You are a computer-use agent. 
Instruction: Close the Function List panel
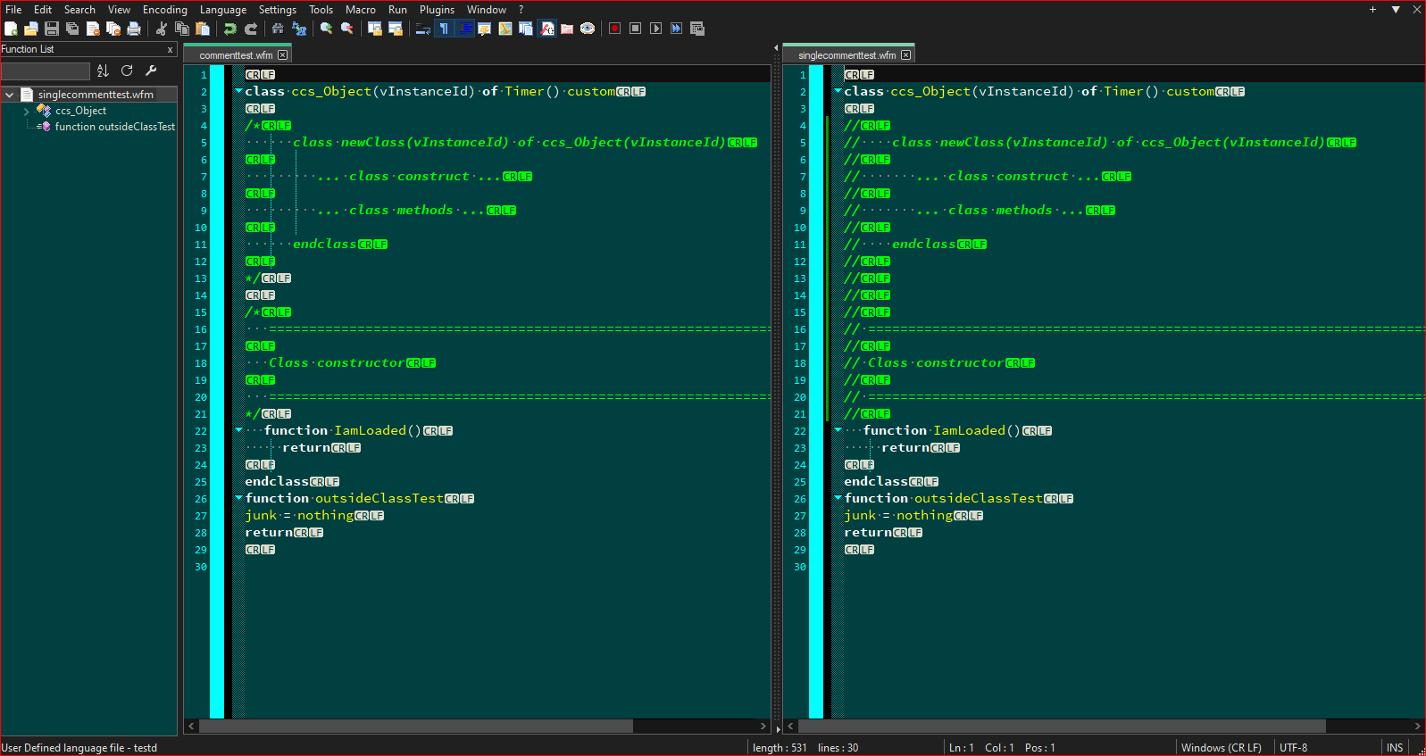[x=171, y=50]
